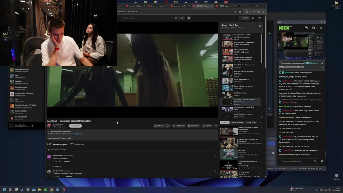Click the Скачать download button
This screenshot has height=193, width=343.
click(x=207, y=126)
